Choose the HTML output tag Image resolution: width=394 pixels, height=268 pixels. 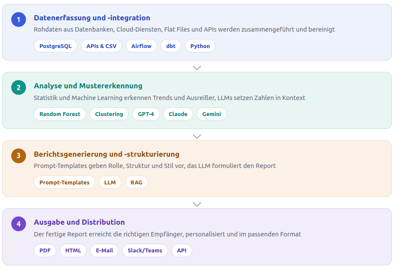[x=73, y=250]
